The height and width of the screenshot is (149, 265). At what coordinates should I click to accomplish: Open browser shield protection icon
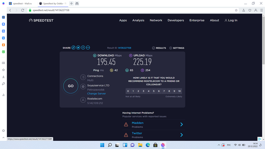[250, 10]
